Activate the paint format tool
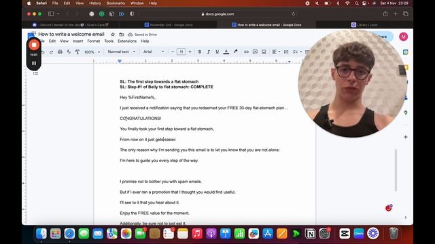 point(77,52)
